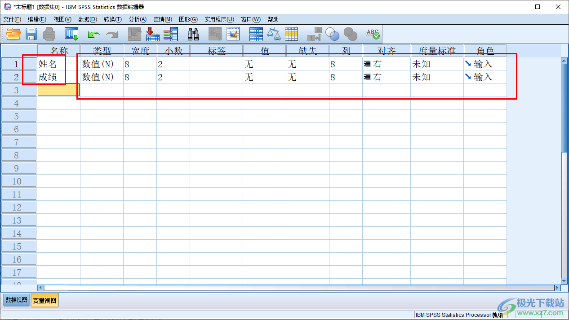The width and height of the screenshot is (569, 320).
Task: Insert a variable using the toolbar icon
Action: click(233, 34)
